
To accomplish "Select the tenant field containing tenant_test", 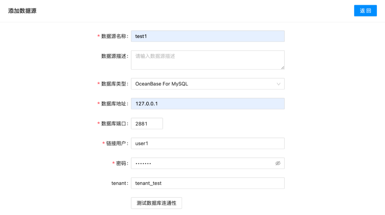I will 208,183.
